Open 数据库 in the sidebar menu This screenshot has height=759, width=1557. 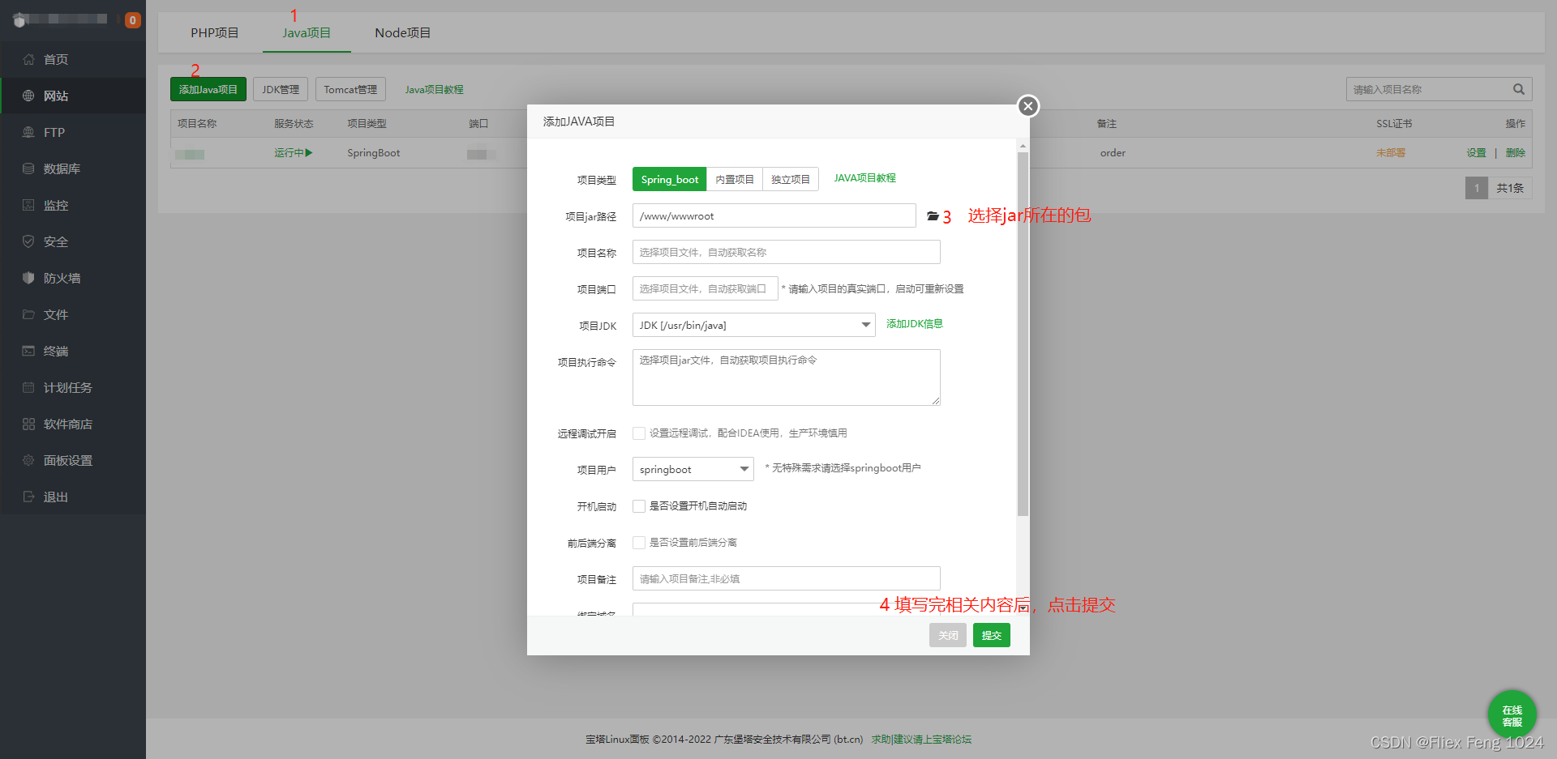(x=73, y=168)
